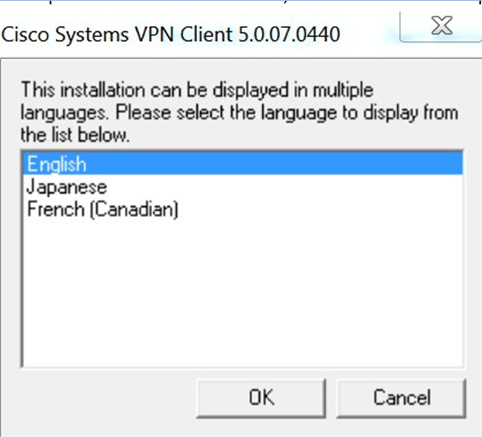The image size is (482, 437).
Task: Click the Cancel button
Action: point(402,398)
